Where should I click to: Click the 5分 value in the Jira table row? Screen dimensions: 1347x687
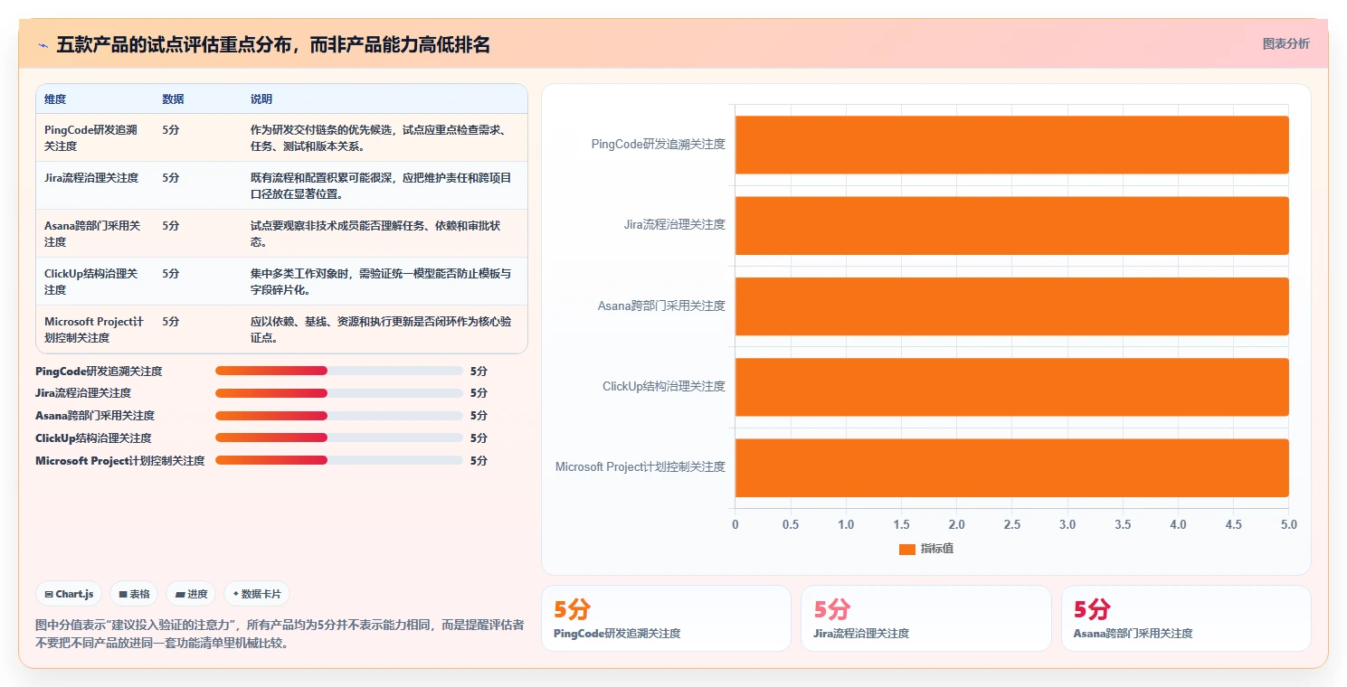click(x=171, y=178)
